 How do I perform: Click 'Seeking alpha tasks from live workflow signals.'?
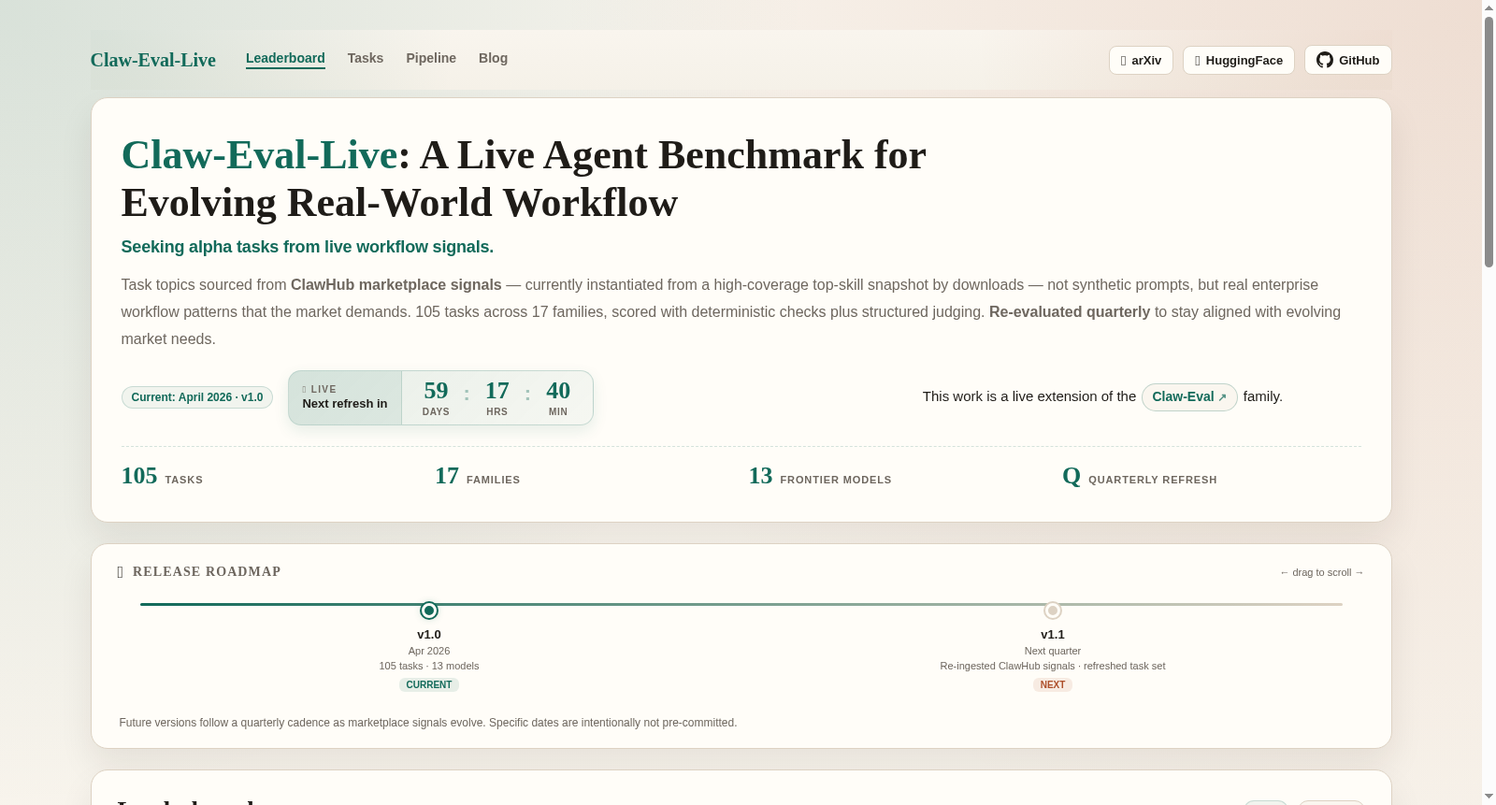pos(308,247)
